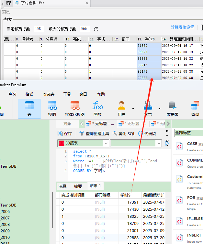Open the 帮助 menu in Navicat
The height and width of the screenshot is (244, 203).
(101, 94)
